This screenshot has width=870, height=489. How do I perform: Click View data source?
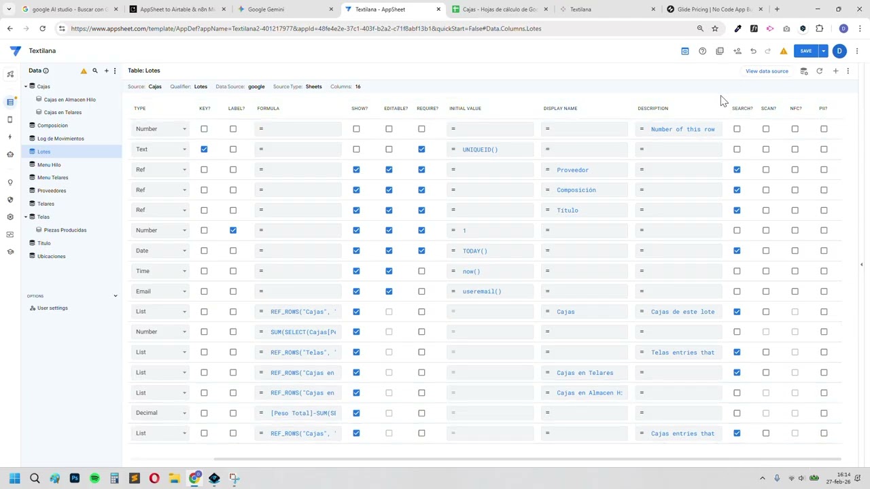point(767,71)
